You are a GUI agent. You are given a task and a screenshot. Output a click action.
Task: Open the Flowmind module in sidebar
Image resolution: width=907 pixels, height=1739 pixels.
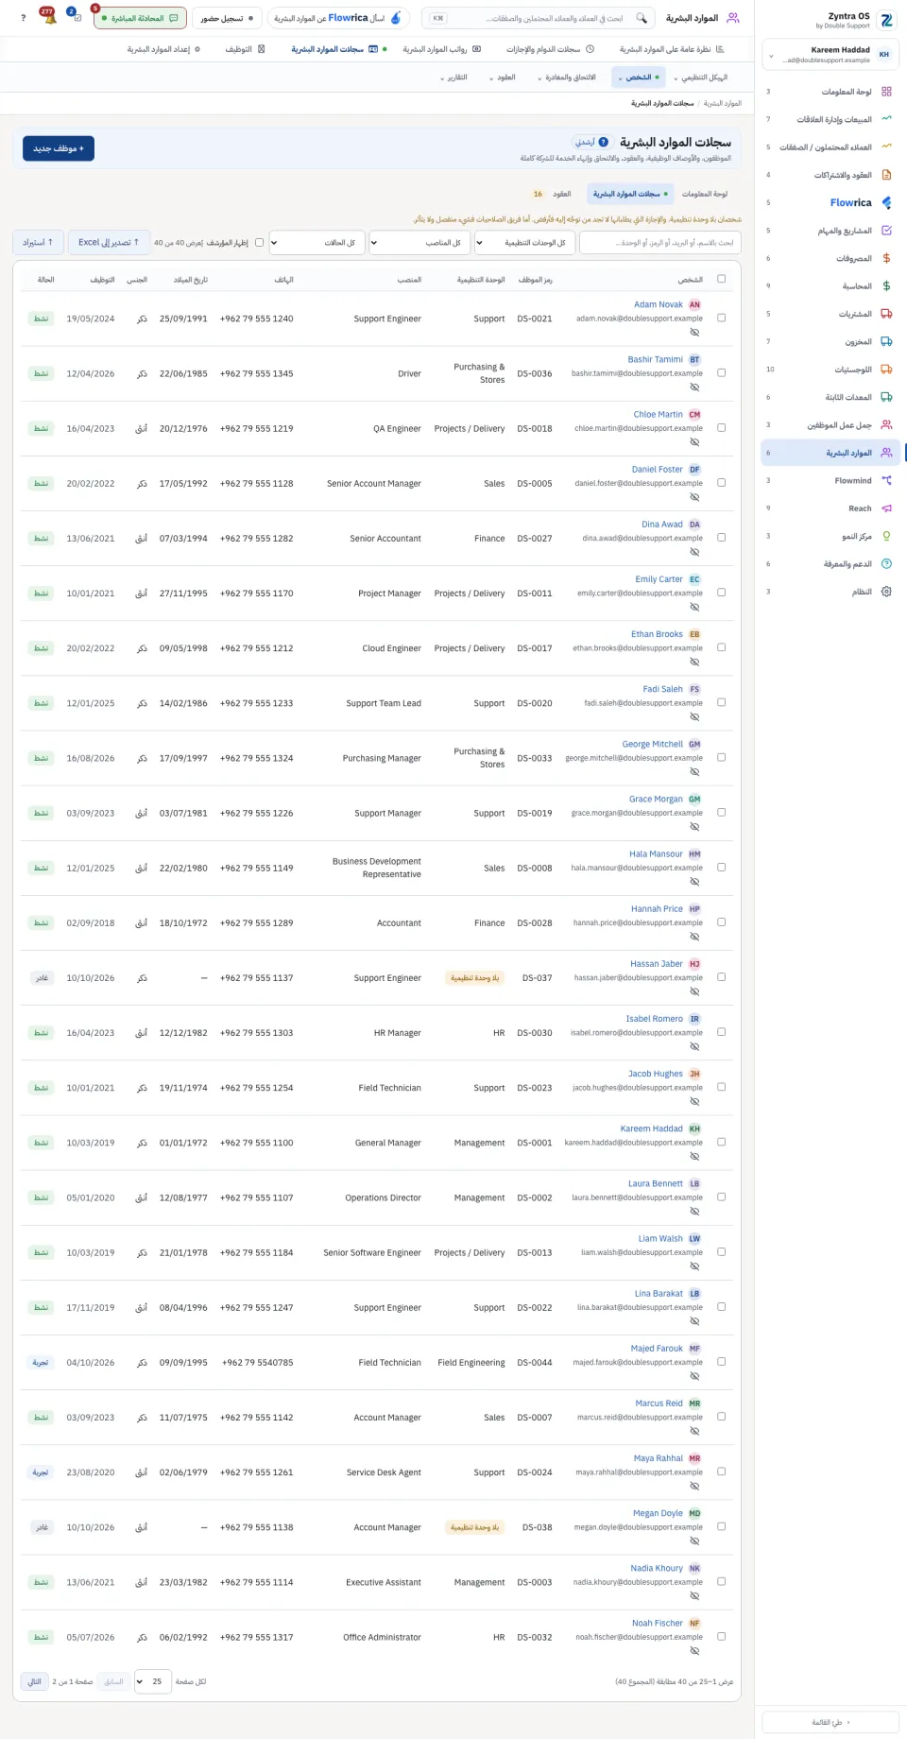click(x=830, y=480)
